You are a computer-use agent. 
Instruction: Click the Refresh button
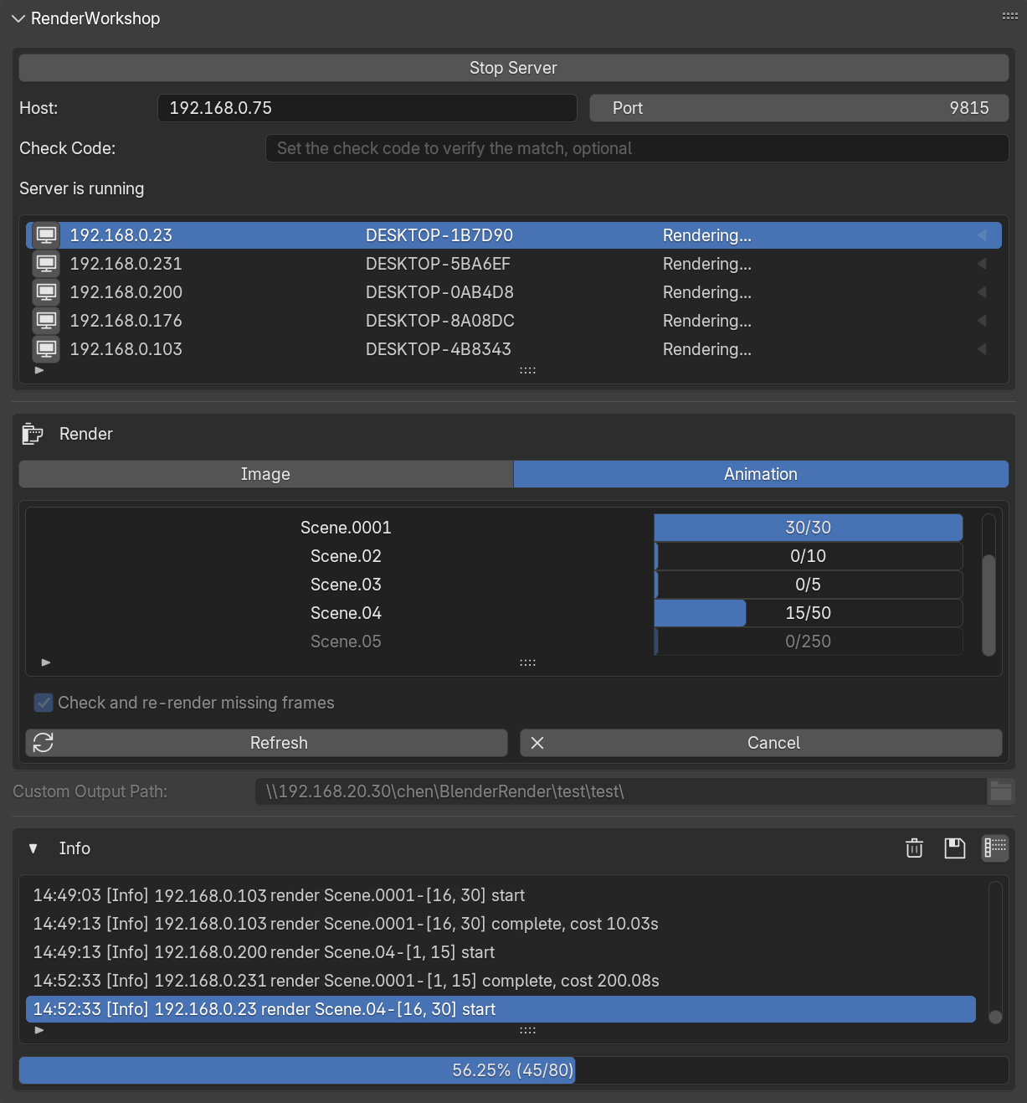click(279, 743)
